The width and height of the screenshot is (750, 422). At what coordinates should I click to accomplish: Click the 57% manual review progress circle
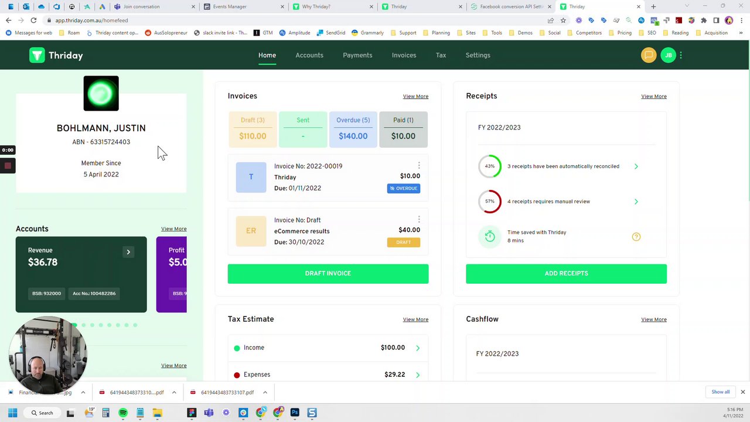(490, 201)
